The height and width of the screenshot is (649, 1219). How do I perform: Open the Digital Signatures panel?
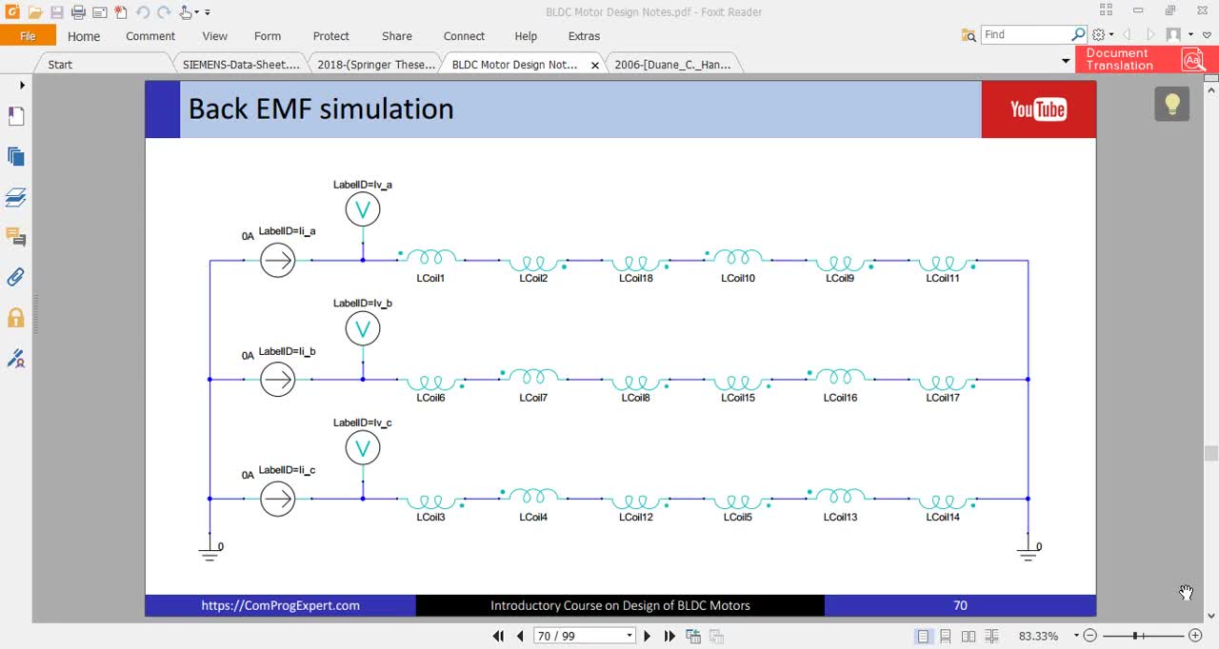click(15, 359)
